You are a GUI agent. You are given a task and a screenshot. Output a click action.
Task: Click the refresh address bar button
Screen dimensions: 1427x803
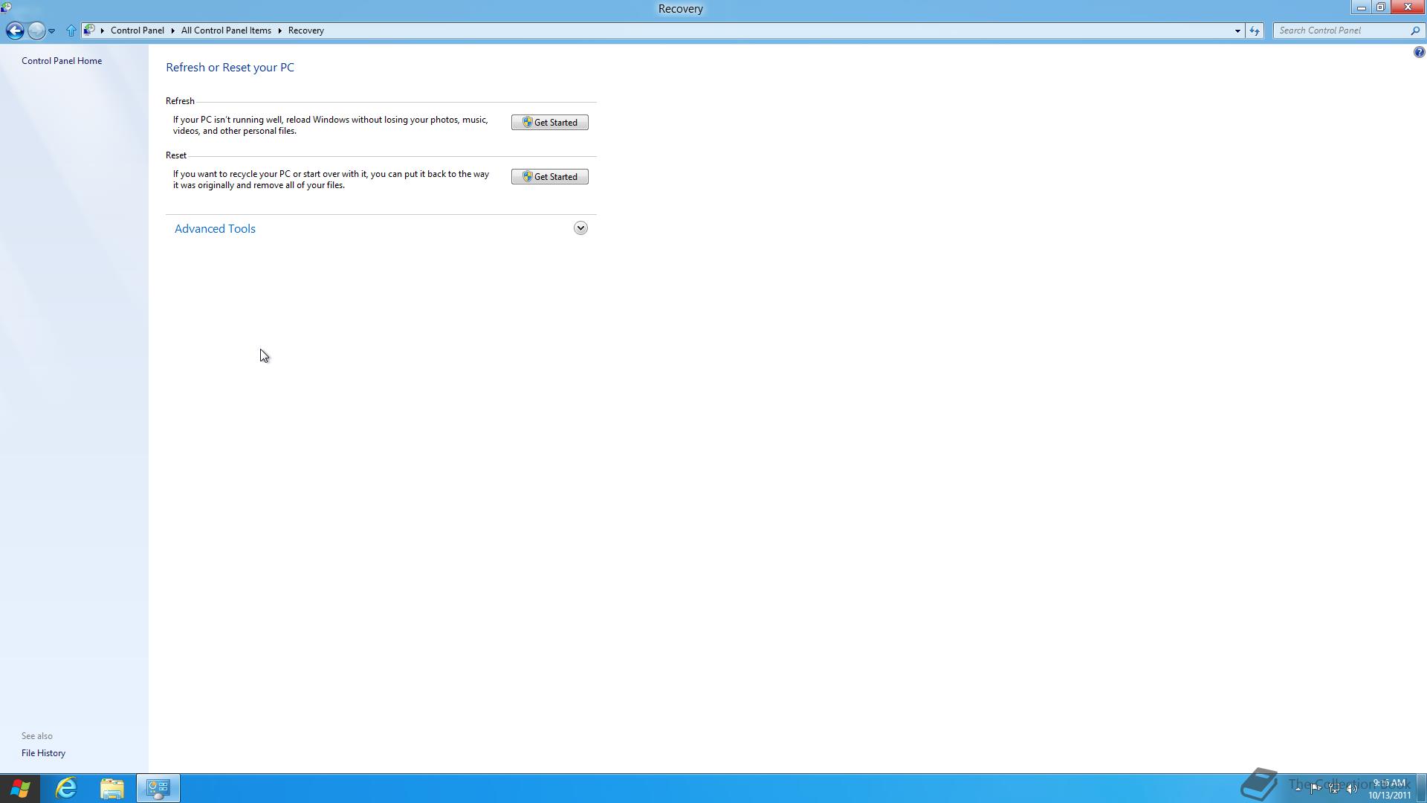[1255, 30]
